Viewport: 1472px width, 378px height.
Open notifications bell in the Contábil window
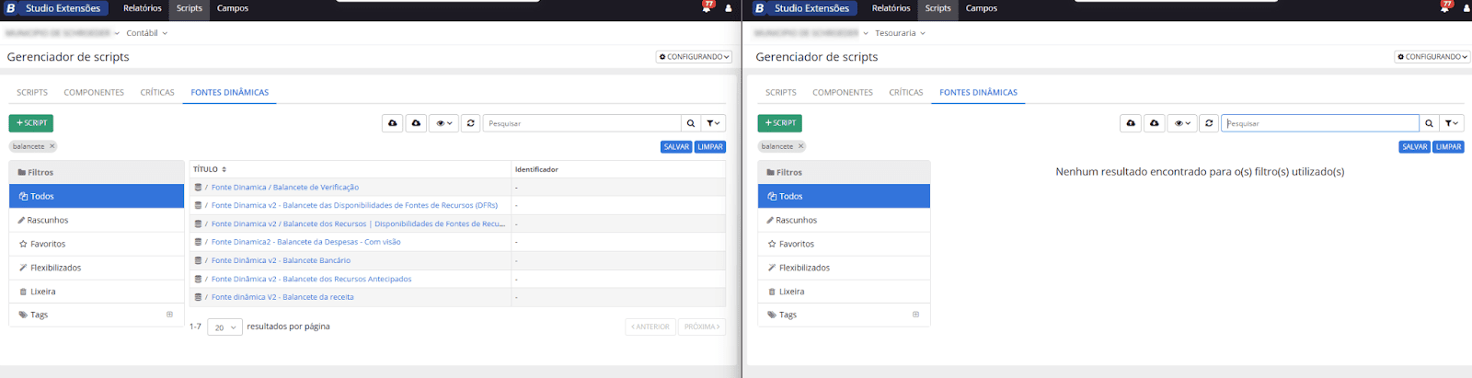[707, 7]
